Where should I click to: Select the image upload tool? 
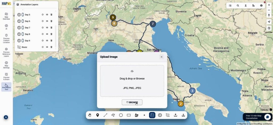click(x=152, y=115)
